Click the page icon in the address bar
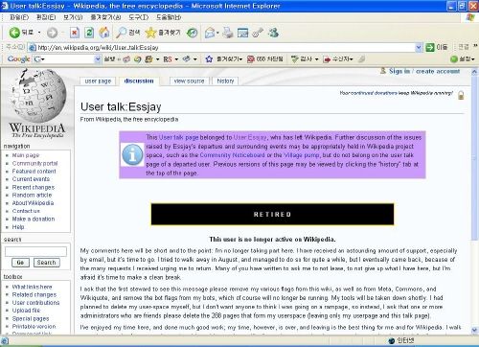Viewport: 479px width, 347px height. coord(32,48)
